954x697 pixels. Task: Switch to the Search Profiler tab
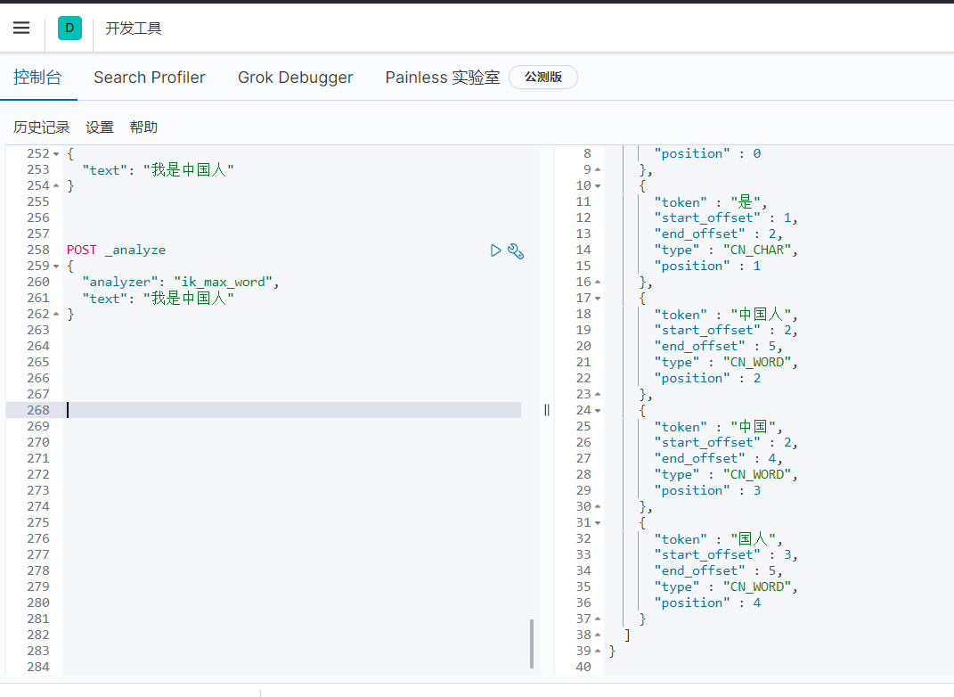tap(150, 78)
